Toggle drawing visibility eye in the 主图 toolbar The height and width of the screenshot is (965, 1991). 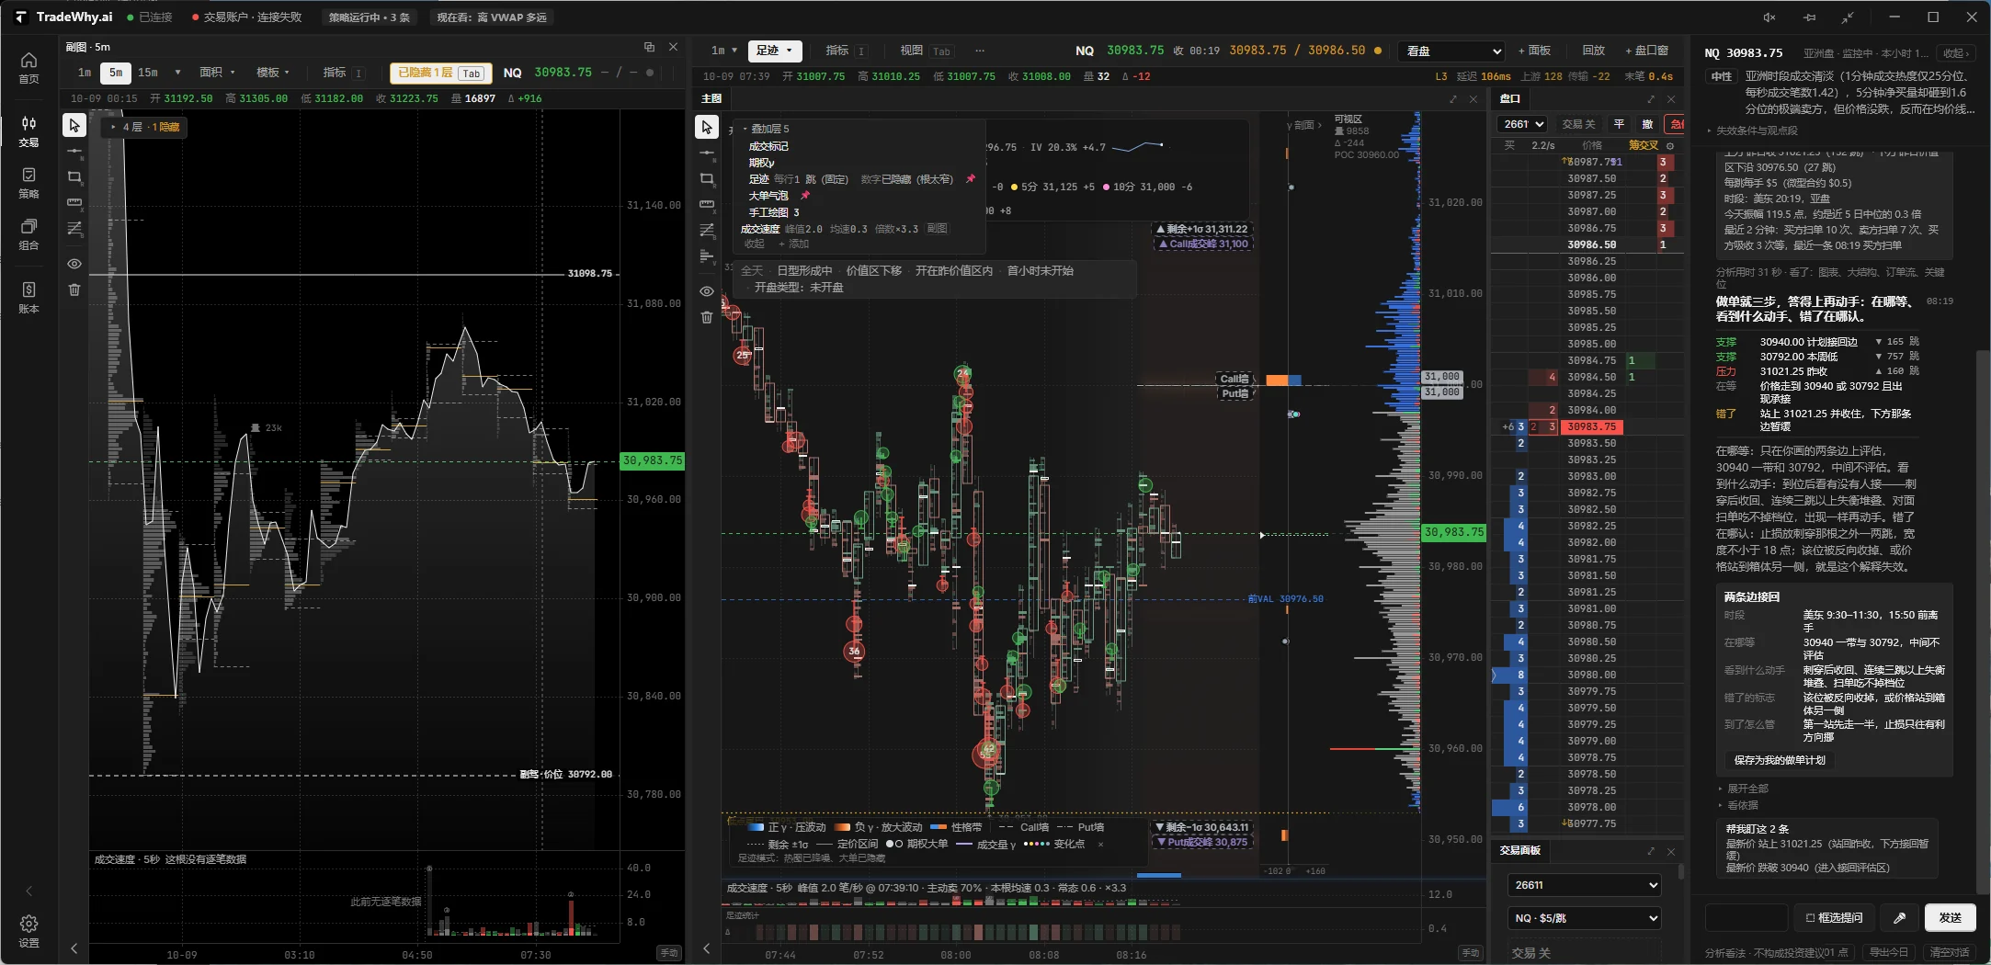707,291
